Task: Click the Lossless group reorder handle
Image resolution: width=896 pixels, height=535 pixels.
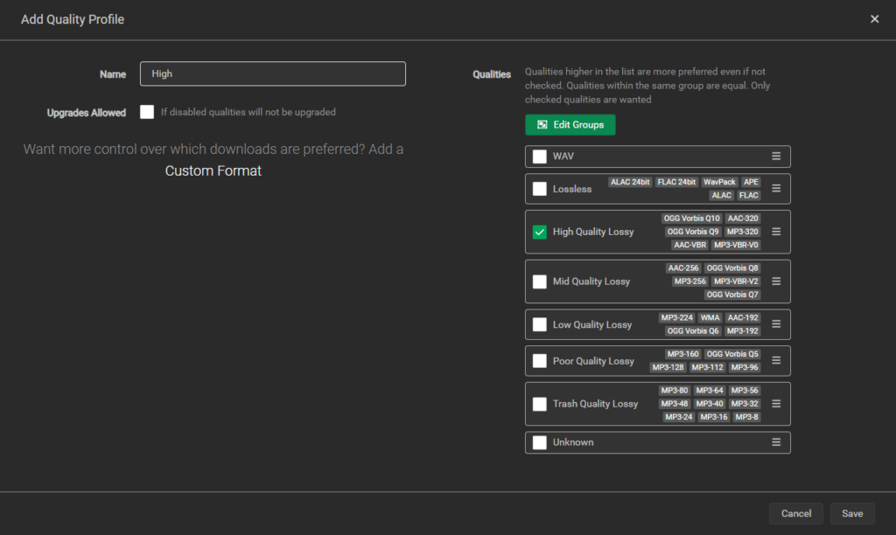Action: pyautogui.click(x=777, y=188)
